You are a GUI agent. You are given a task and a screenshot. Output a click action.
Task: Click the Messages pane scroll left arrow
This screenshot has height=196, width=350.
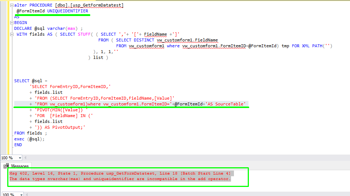click(27, 195)
